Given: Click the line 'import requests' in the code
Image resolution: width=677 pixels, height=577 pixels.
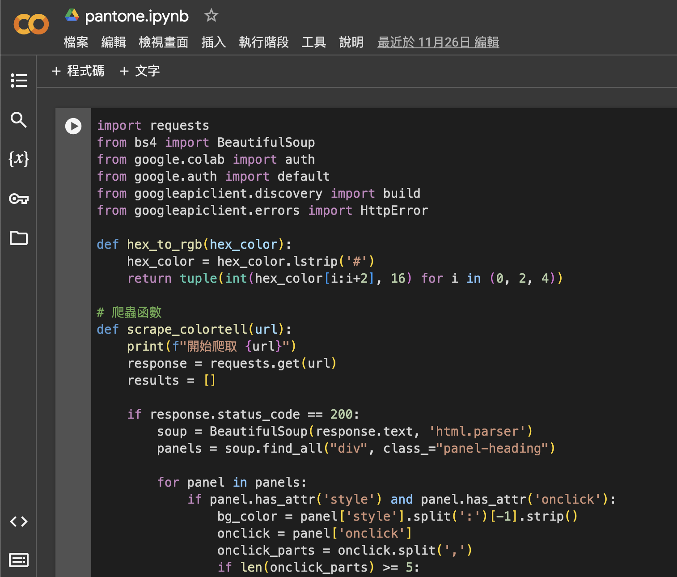Looking at the screenshot, I should coord(153,126).
